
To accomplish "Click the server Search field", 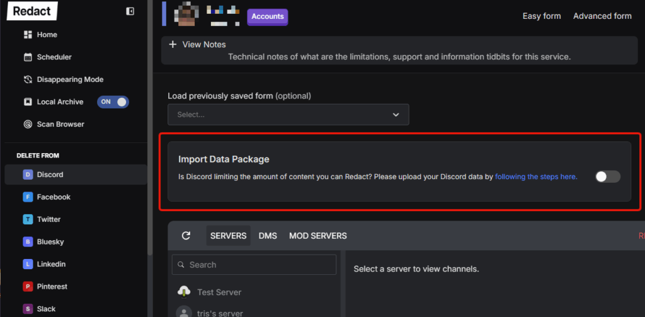I will click(254, 265).
